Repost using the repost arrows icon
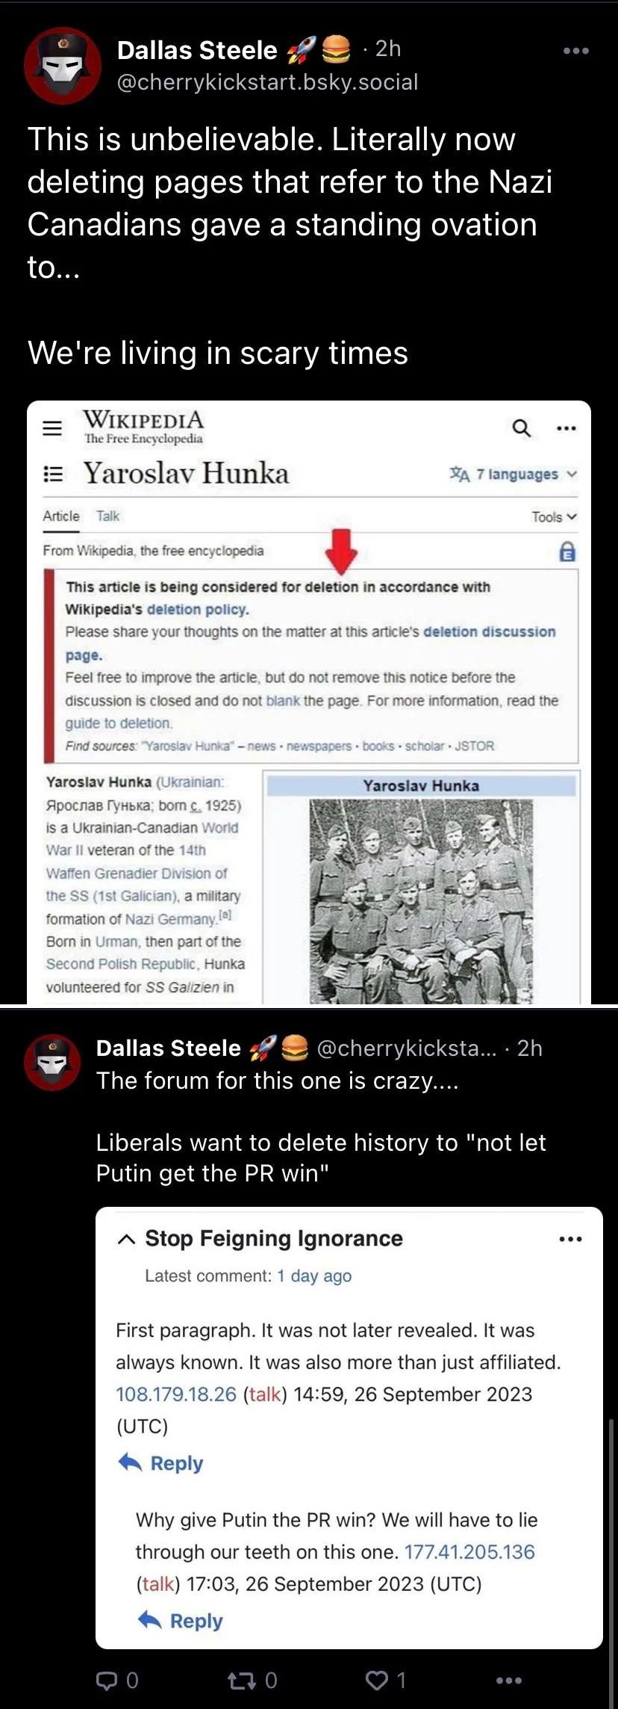 tap(241, 1681)
